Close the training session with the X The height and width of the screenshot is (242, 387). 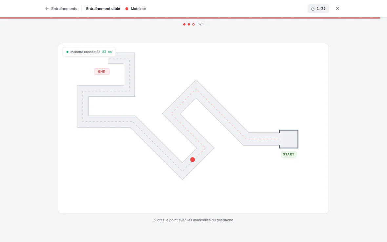point(337,9)
